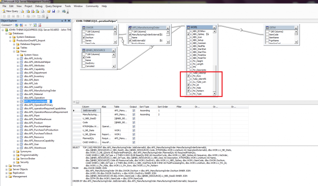Screen dimensions: 318x186
Task: Open the Query Designer menu
Action: pyautogui.click(x=53, y=6)
